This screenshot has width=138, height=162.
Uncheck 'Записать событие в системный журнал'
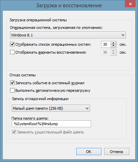(x=12, y=83)
